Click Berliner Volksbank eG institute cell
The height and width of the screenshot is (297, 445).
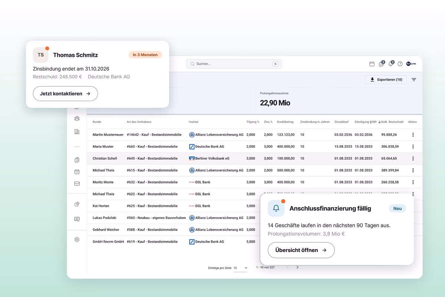[209, 159]
